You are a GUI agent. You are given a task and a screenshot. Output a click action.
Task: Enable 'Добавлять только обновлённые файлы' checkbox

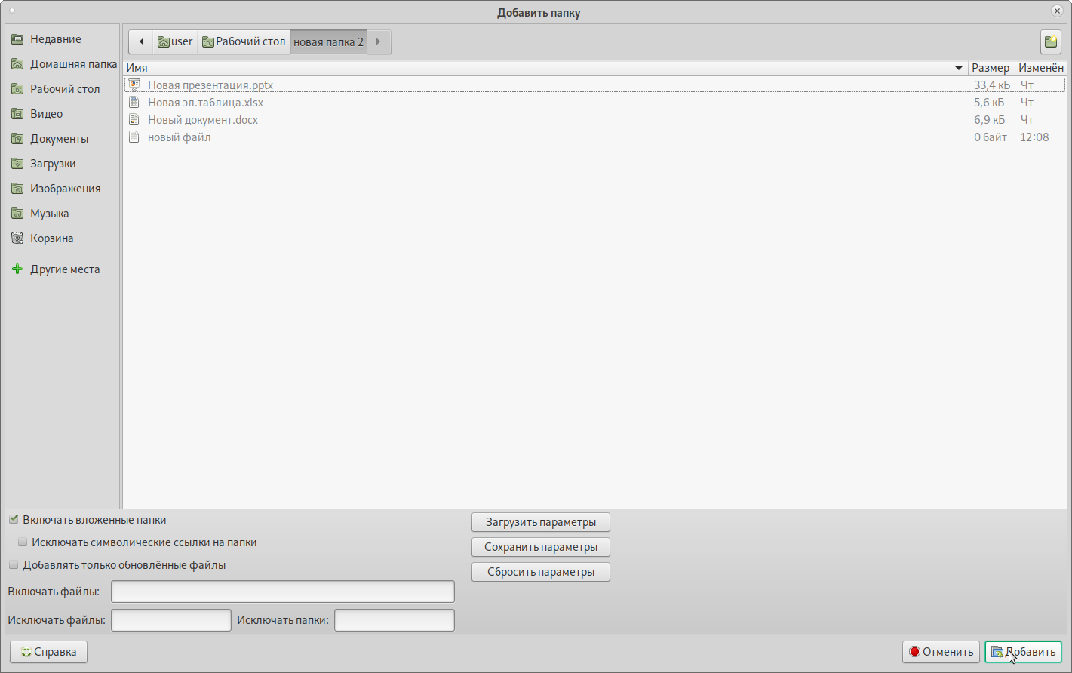tap(14, 565)
